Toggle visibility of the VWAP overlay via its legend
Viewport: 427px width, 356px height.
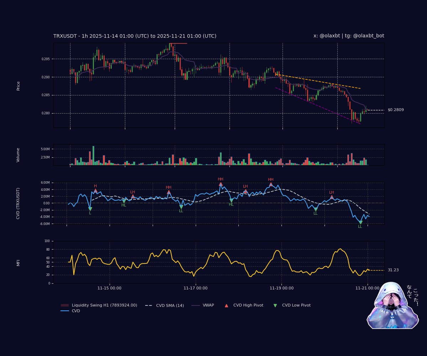pos(208,305)
